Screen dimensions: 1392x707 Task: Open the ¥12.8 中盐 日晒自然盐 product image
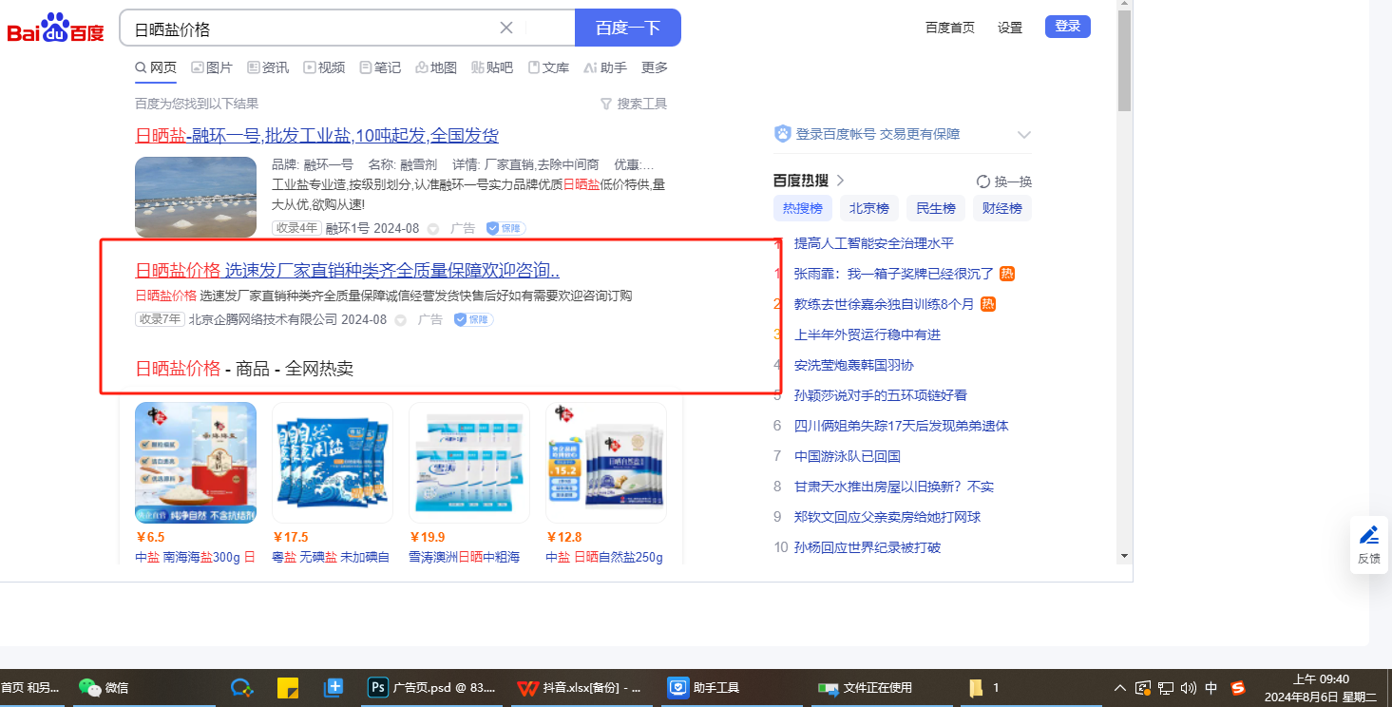tap(606, 464)
